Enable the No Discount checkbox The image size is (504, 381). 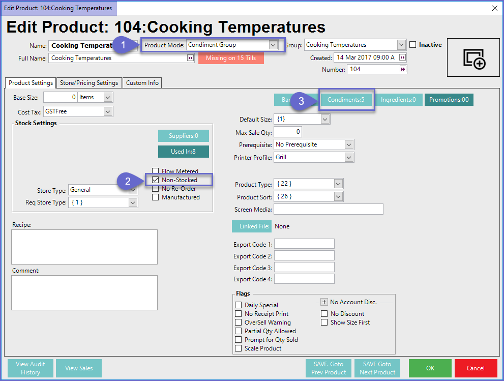tap(324, 314)
